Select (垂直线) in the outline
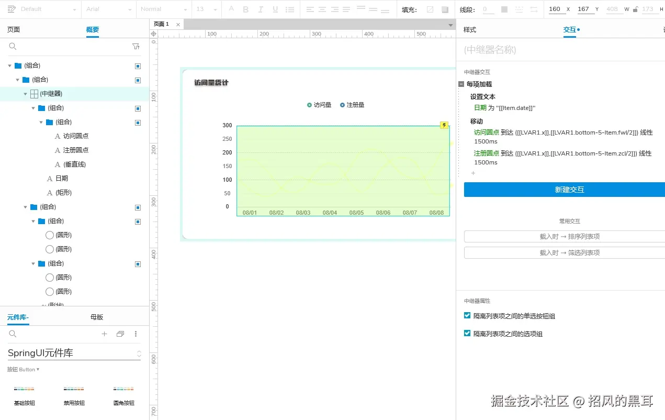 74,164
